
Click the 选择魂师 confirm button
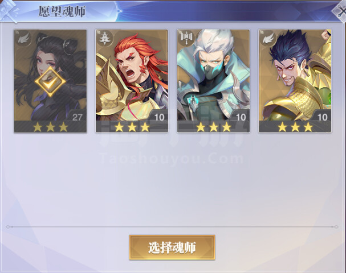pyautogui.click(x=172, y=247)
